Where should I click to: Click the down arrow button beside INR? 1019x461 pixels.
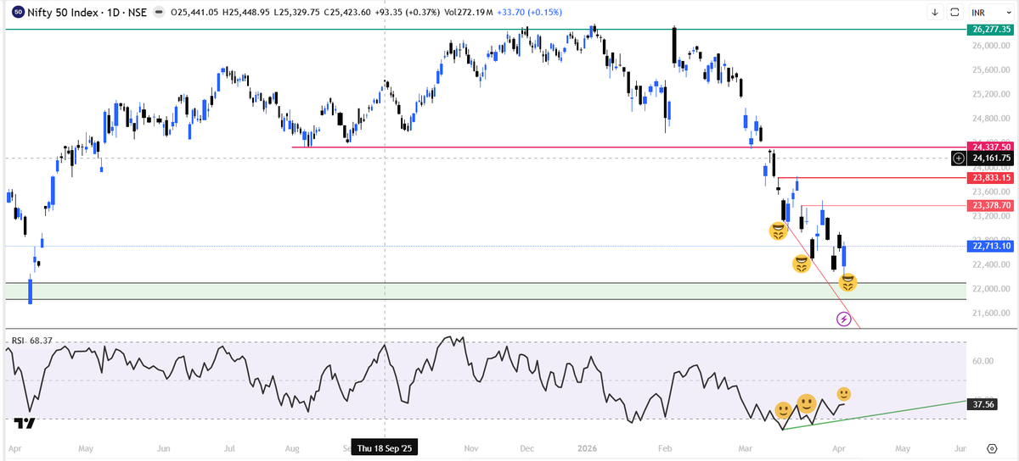pos(934,13)
